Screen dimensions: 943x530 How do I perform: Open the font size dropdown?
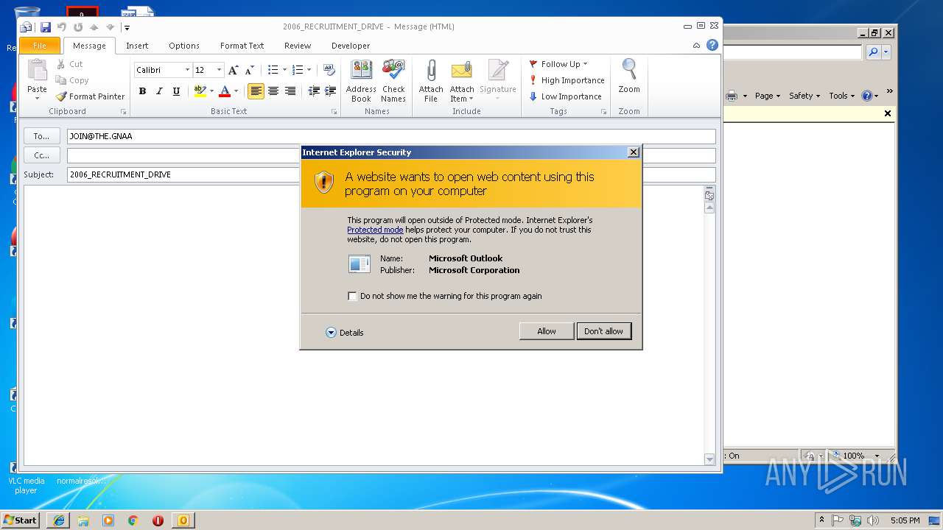tap(219, 70)
